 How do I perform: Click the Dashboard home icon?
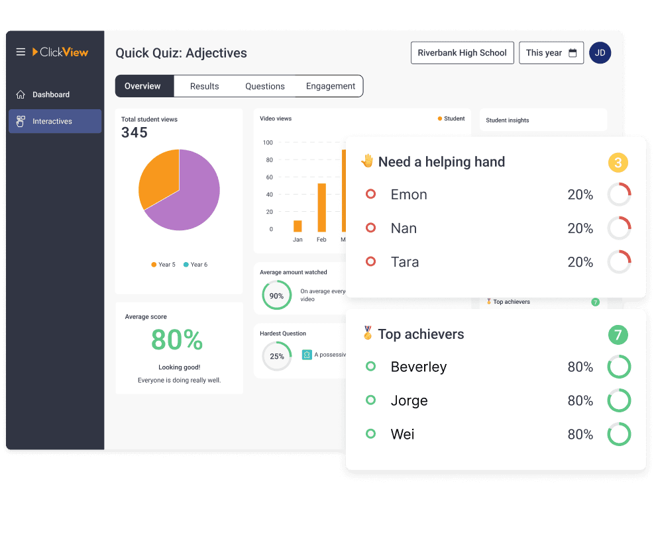point(21,95)
